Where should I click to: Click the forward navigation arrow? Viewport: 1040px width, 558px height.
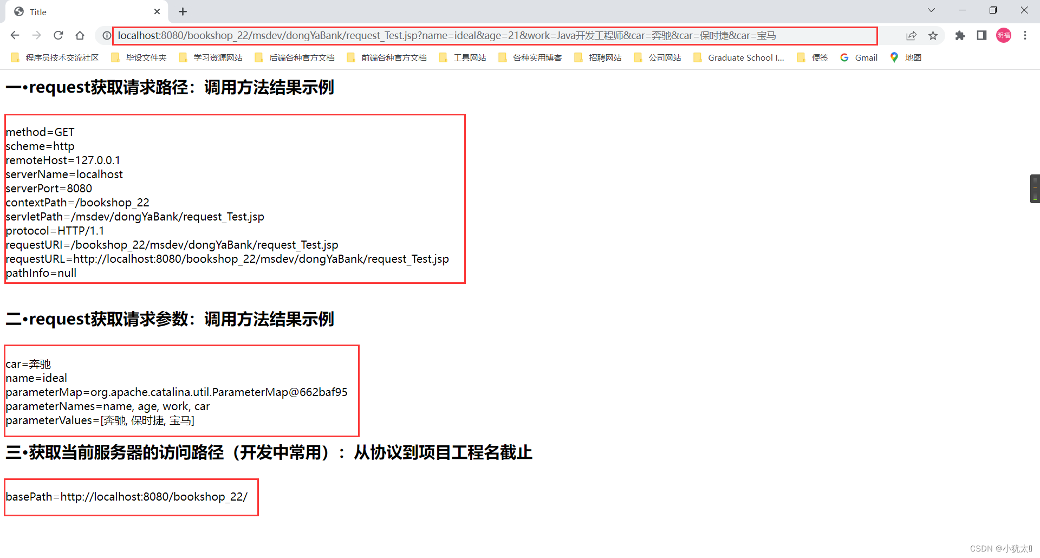(x=36, y=35)
